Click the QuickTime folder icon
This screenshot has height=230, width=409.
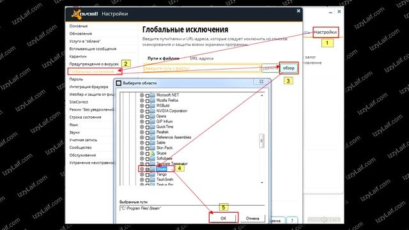153,126
